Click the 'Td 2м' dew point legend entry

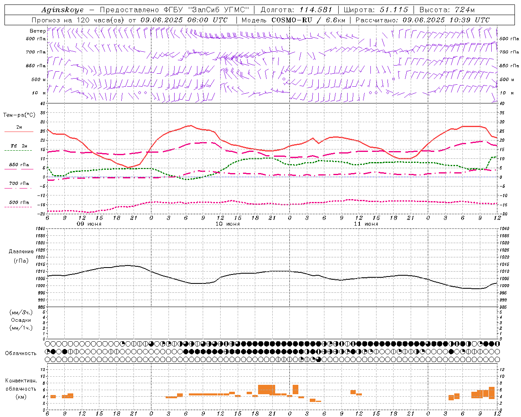(x=19, y=146)
